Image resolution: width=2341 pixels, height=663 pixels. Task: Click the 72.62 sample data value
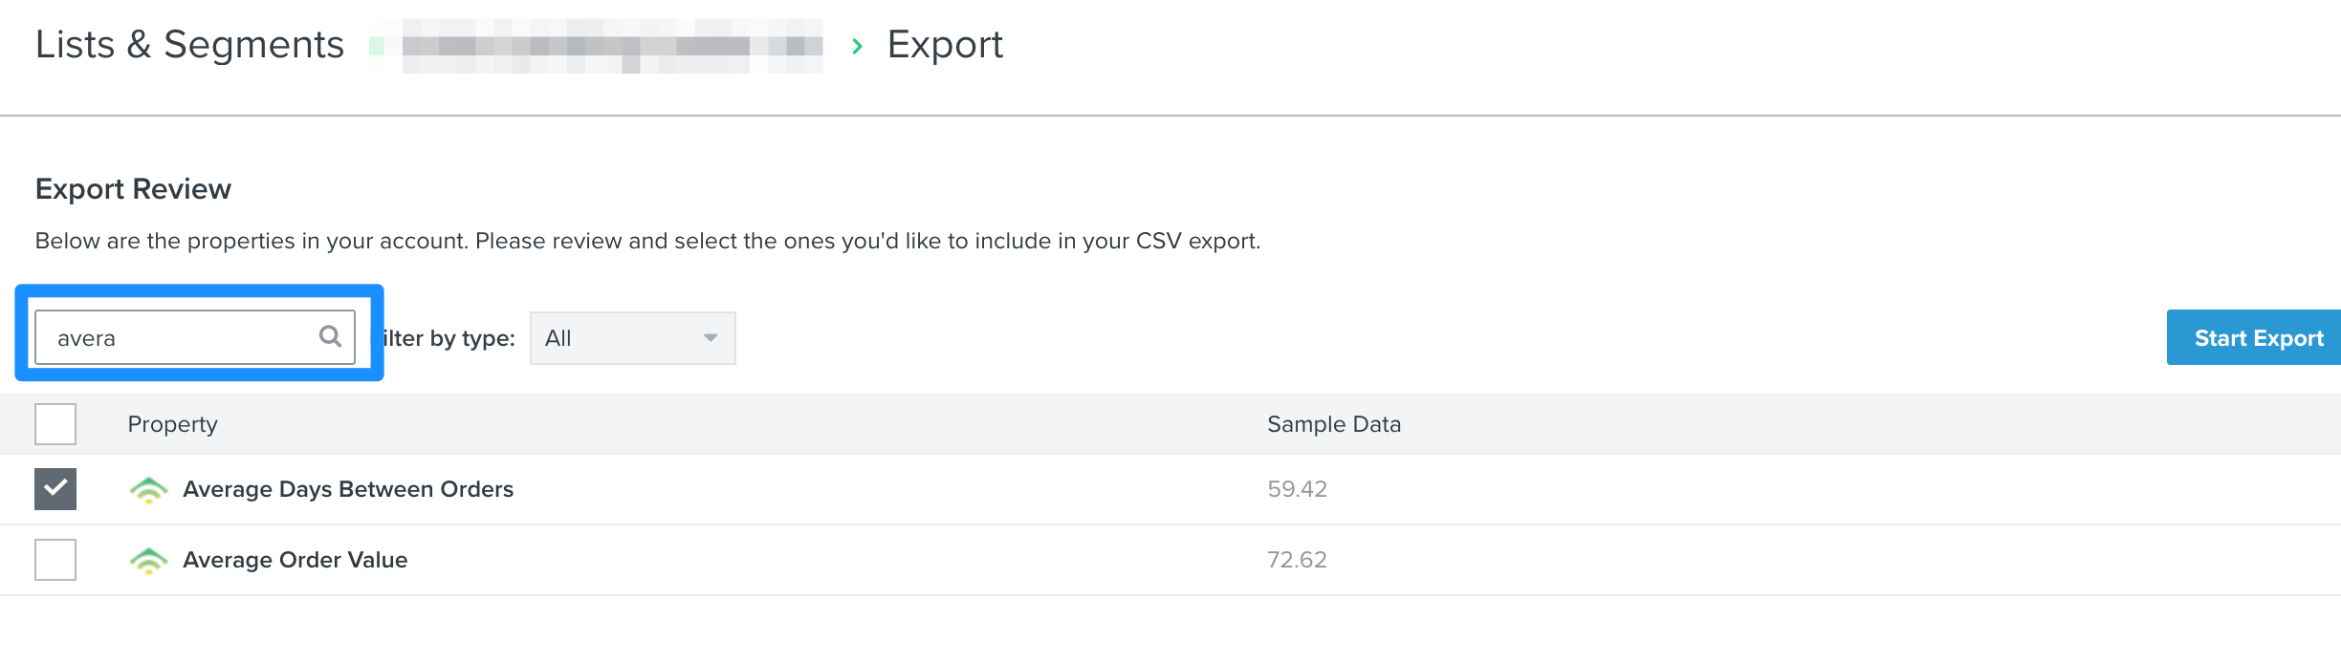1297,560
